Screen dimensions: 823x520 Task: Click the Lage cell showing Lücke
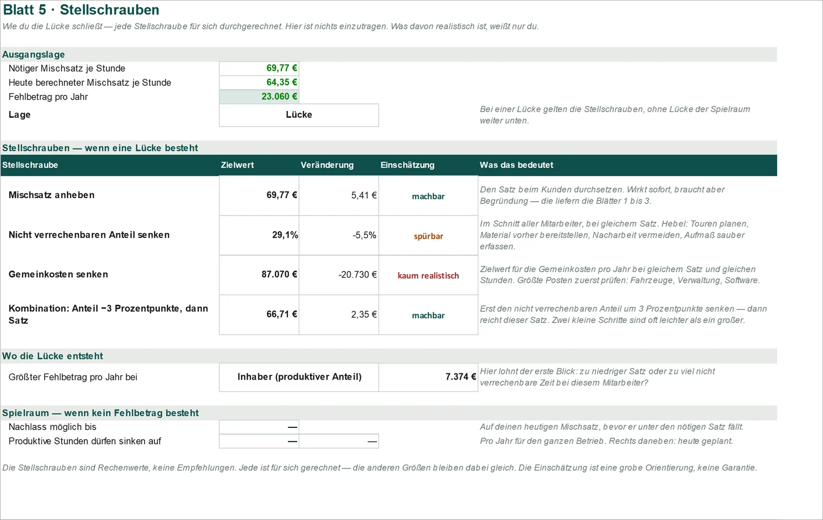[299, 115]
